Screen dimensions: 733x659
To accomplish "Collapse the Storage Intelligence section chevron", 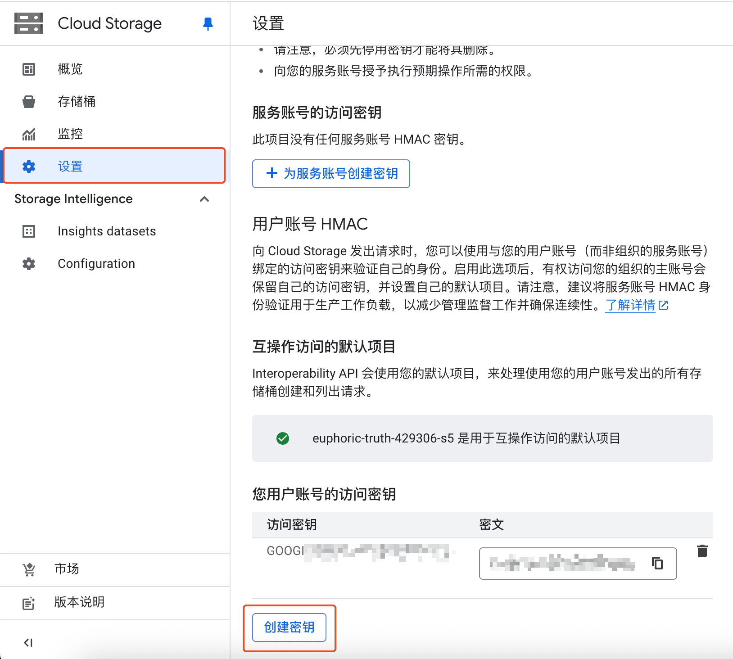I will coord(204,199).
